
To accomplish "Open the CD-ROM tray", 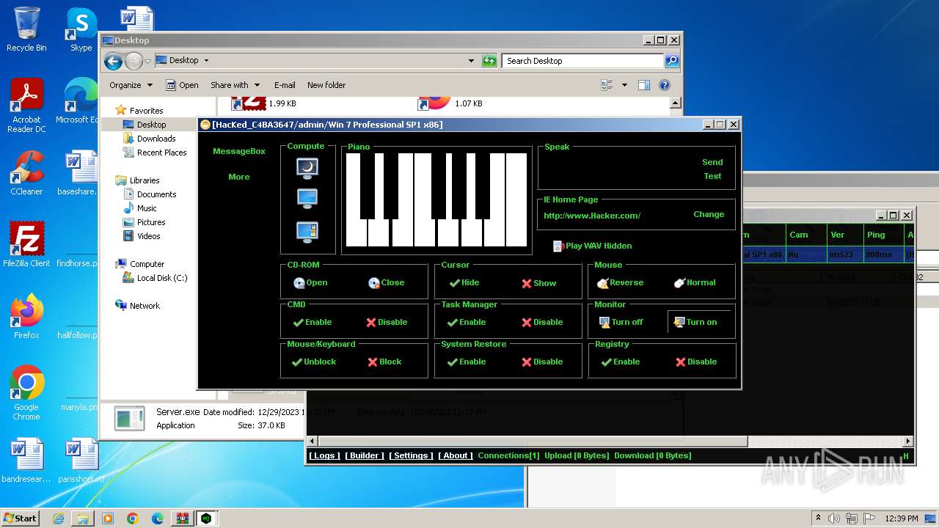I will [x=310, y=282].
